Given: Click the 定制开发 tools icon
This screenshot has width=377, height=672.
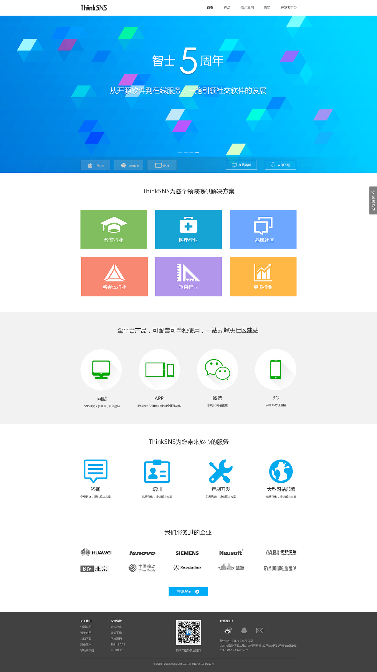Looking at the screenshot, I should 221,471.
